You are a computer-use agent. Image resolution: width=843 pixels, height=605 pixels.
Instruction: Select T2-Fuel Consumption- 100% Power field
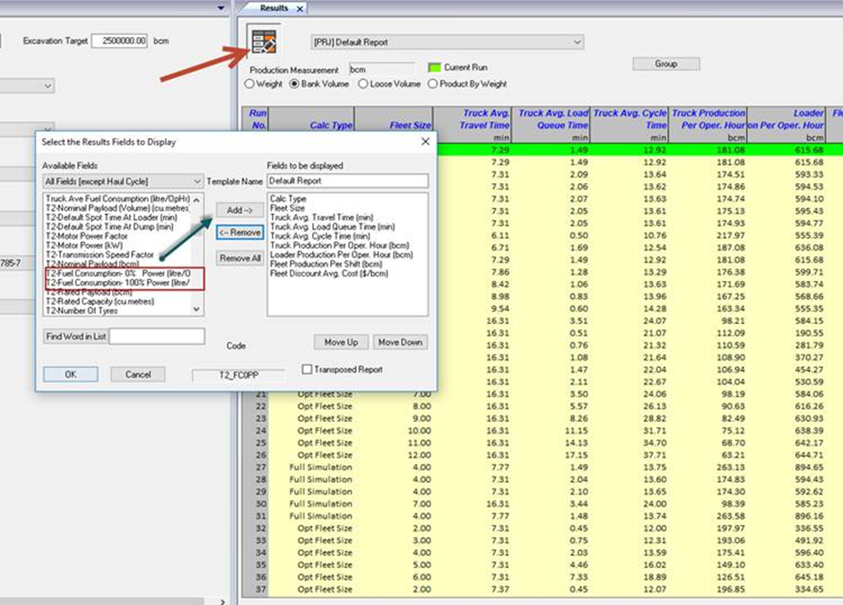117,283
